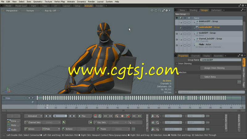Go to first frame in transport controls

pos(46,116)
